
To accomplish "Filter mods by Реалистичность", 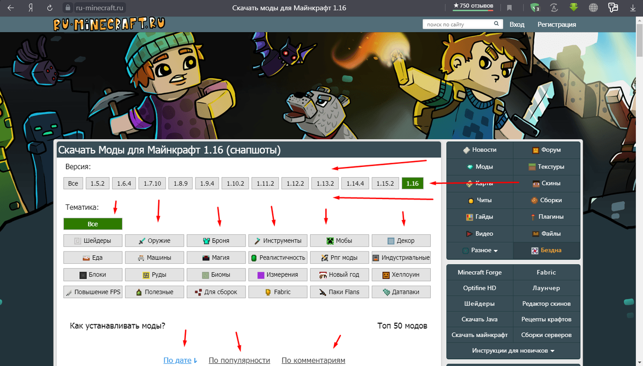I will tap(278, 257).
